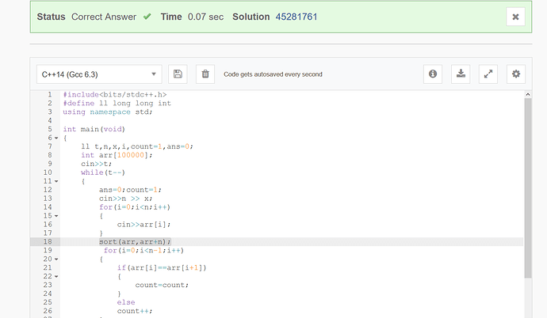547x318 pixels.
Task: Toggle fullscreen editor with expand arrows icon
Action: click(x=488, y=74)
